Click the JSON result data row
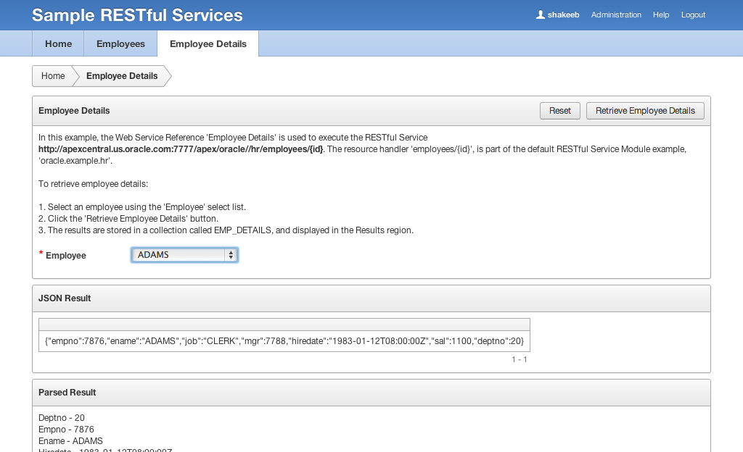 tap(284, 341)
